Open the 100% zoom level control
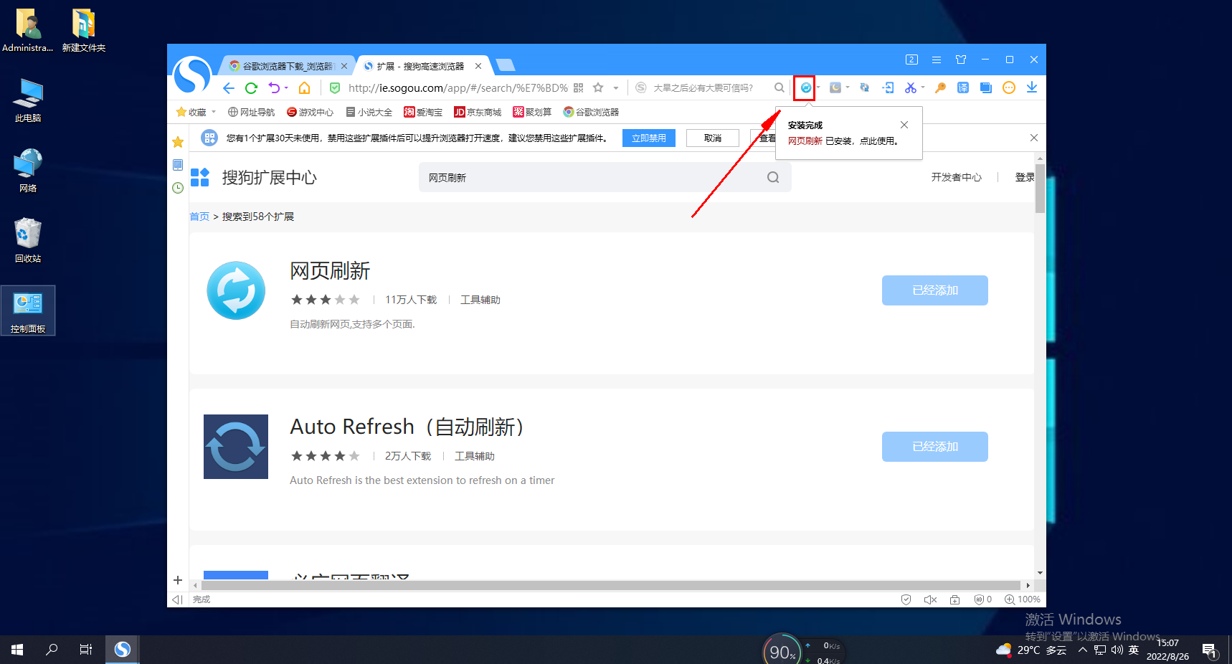This screenshot has width=1232, height=664. pos(1023,599)
